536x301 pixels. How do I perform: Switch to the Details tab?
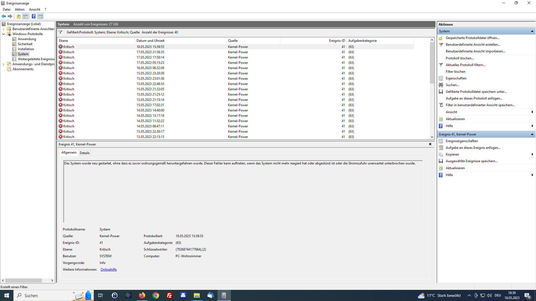[x=85, y=153]
